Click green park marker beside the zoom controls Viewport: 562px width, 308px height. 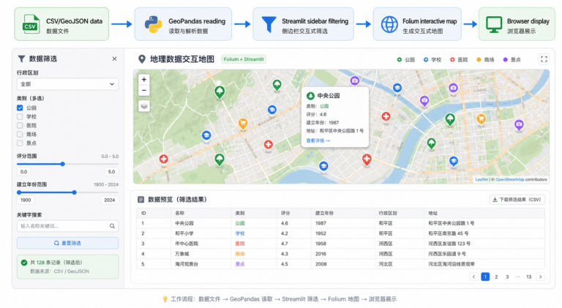pos(220,91)
